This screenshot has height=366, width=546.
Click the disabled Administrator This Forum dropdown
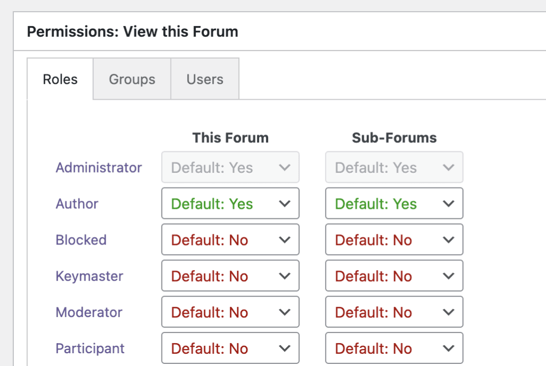coord(230,167)
